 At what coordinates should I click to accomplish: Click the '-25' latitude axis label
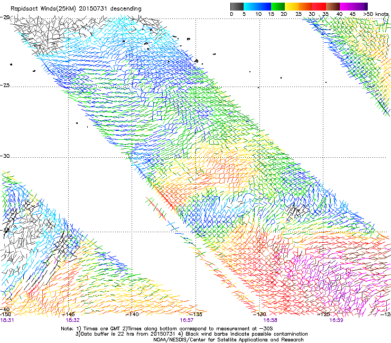[5, 85]
